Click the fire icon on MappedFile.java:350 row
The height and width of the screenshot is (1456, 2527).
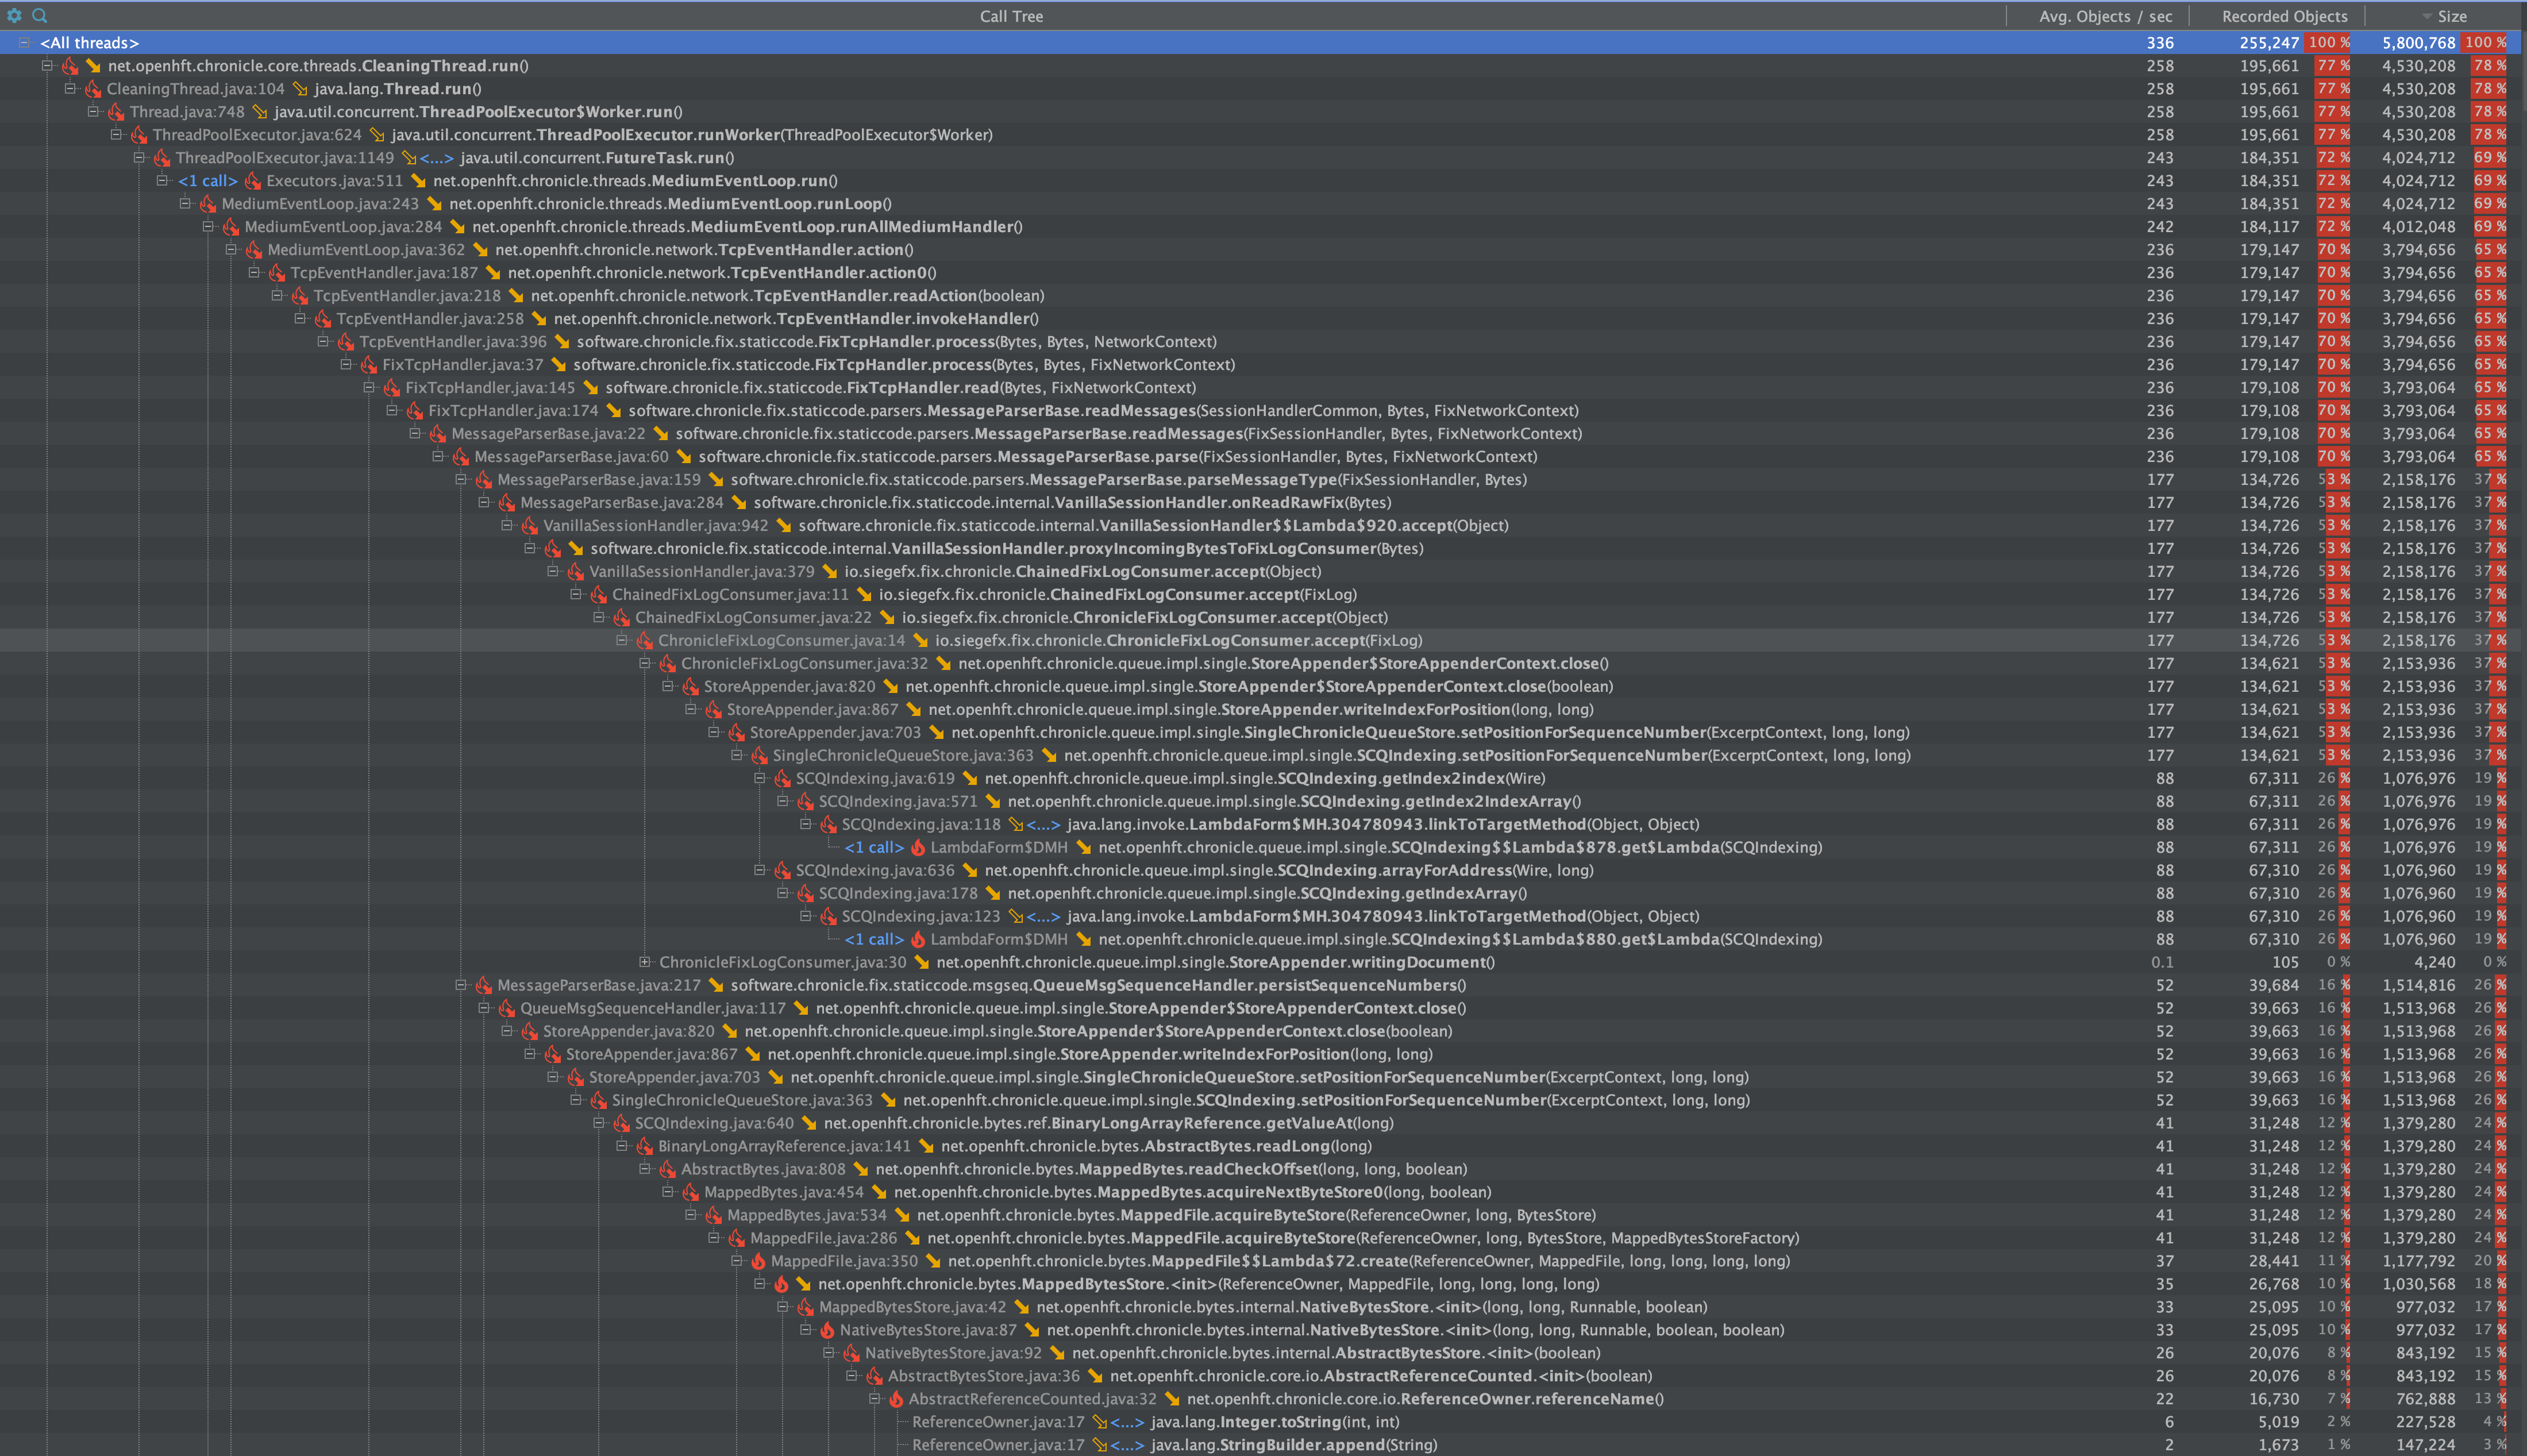(758, 1261)
